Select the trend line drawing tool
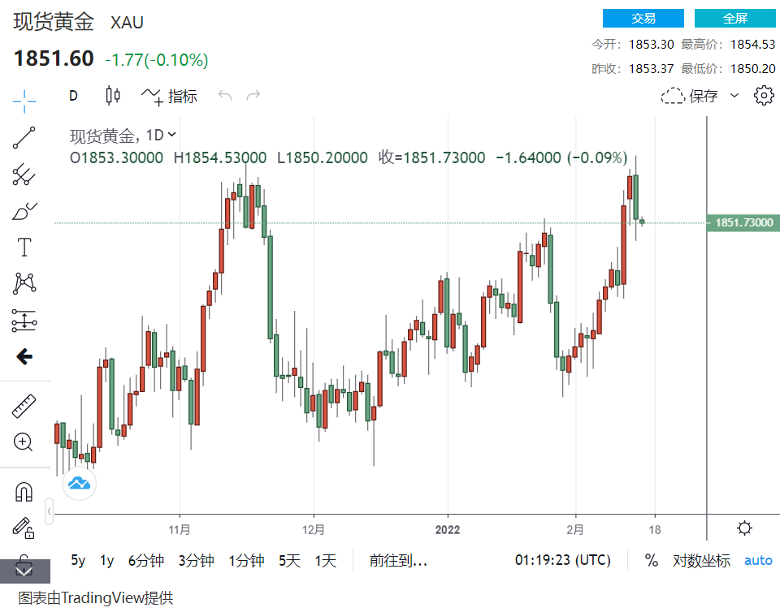 tap(24, 138)
